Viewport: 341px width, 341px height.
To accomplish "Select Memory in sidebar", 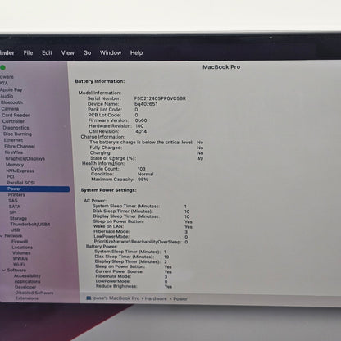I will (15, 165).
